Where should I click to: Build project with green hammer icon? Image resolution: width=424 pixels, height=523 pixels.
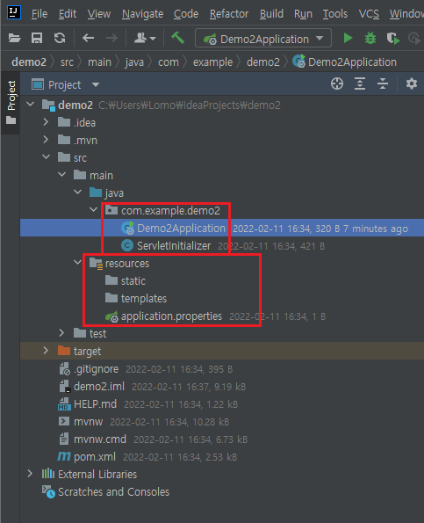coord(178,38)
